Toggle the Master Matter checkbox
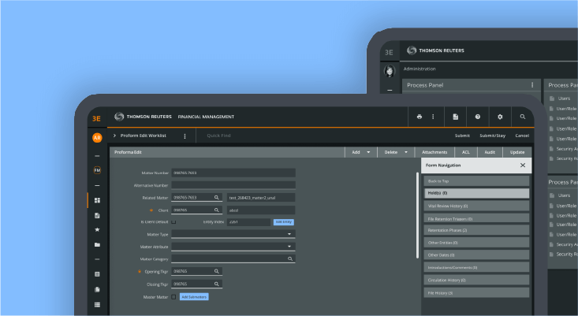The image size is (578, 316). [173, 297]
